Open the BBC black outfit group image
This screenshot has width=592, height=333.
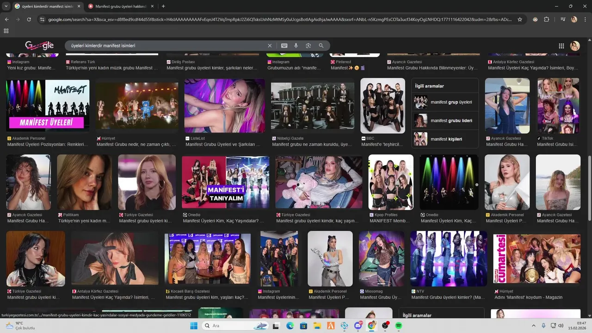382,106
